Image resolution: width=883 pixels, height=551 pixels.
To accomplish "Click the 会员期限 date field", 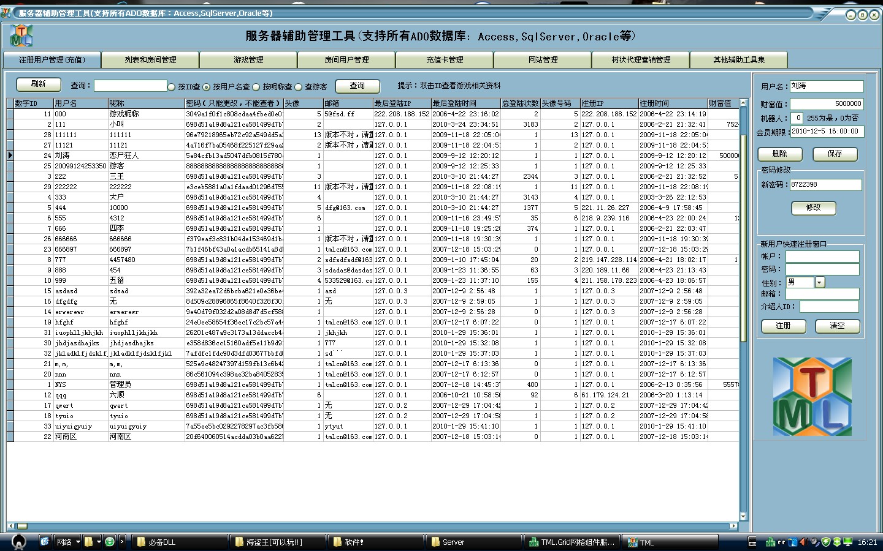I will point(827,131).
